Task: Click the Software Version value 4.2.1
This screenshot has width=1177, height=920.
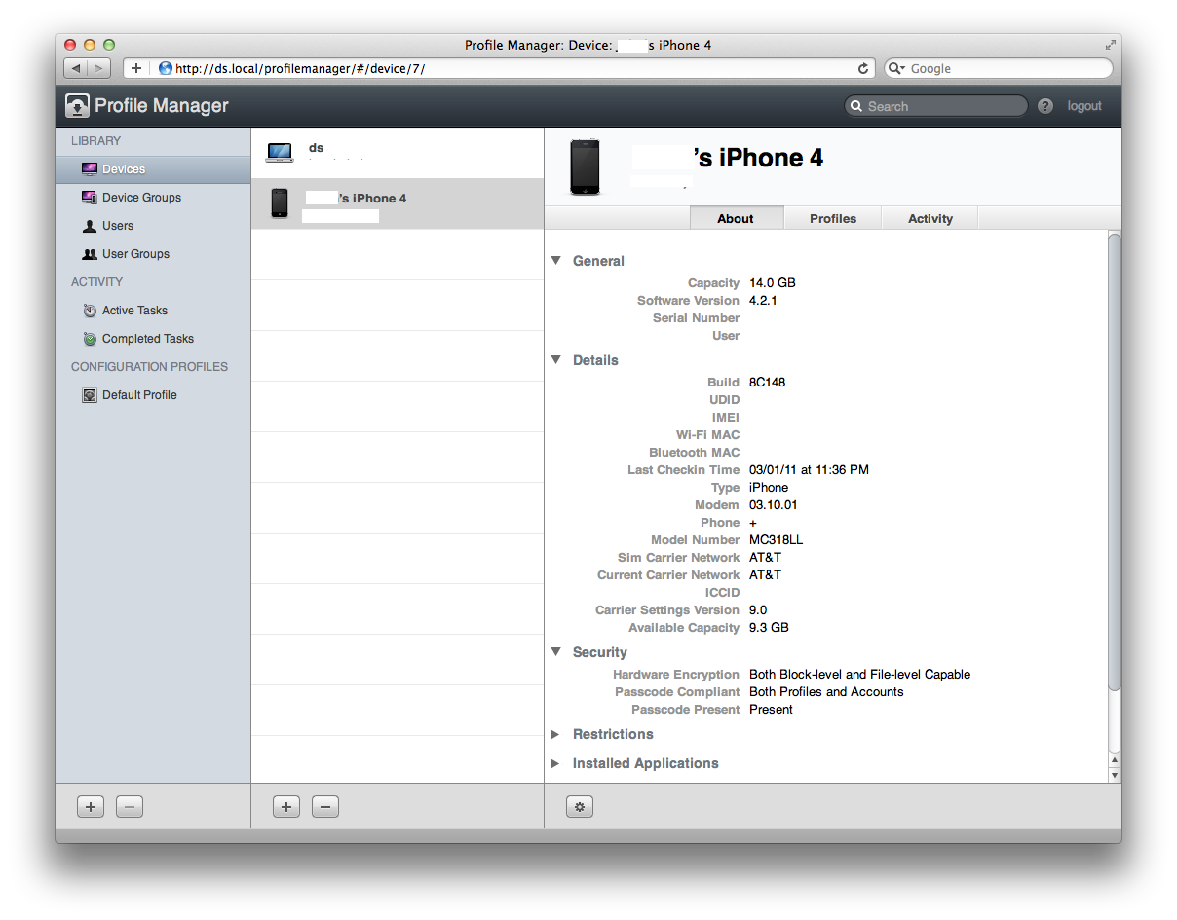Action: [763, 301]
